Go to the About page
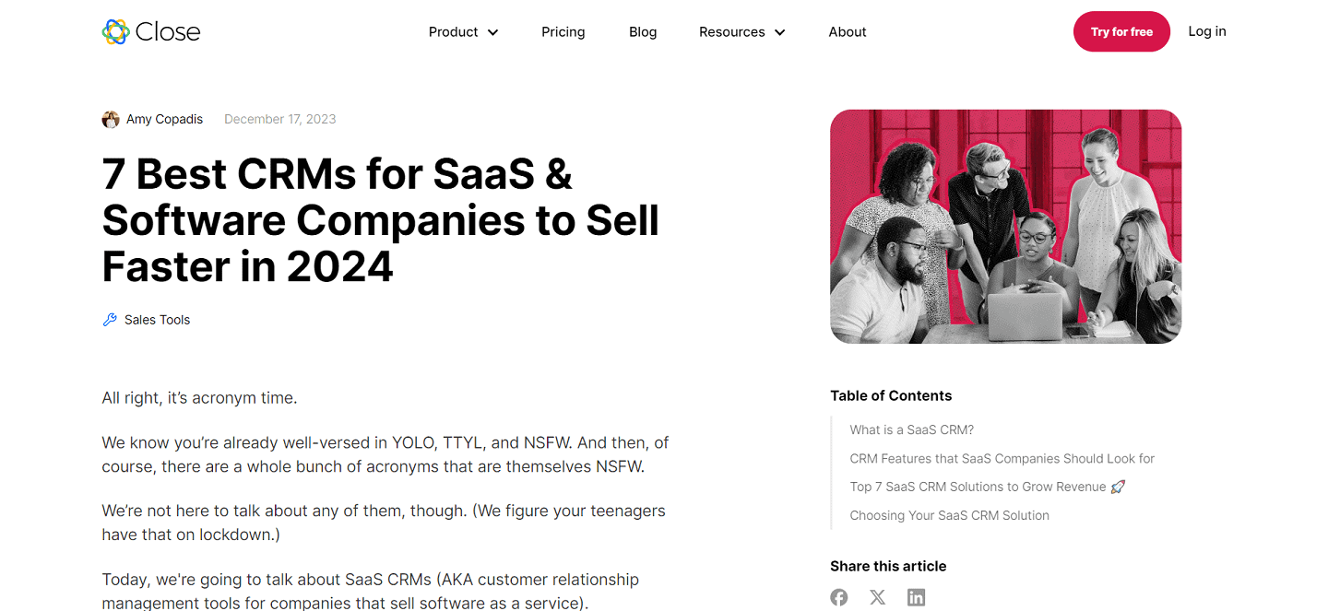 [x=847, y=31]
